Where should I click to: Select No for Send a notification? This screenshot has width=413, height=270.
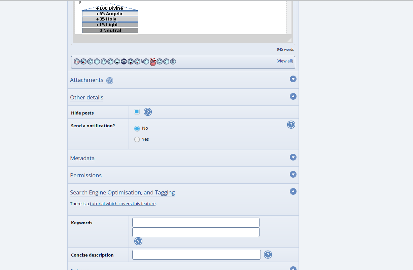point(137,128)
